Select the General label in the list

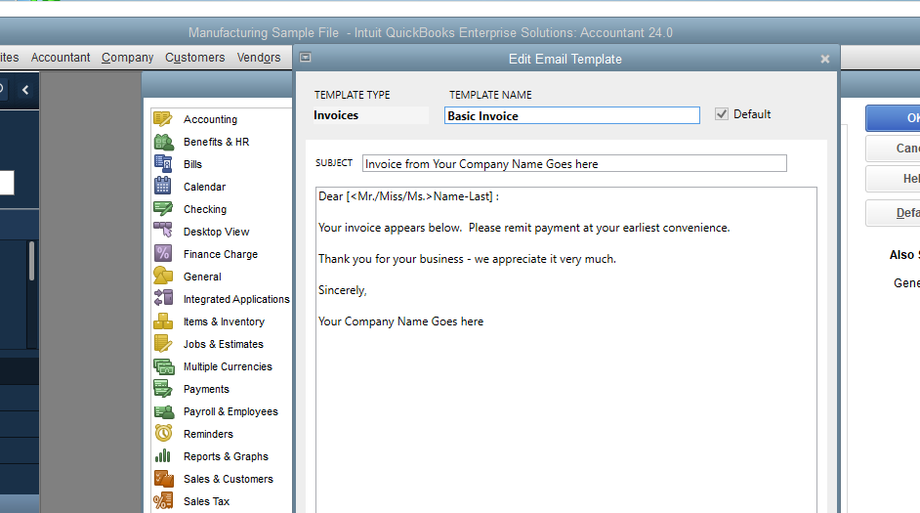pos(202,277)
